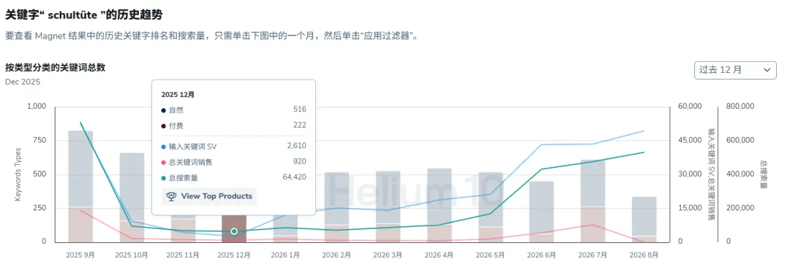Click the teal data point marker on 2025 12月
The height and width of the screenshot is (267, 790).
pos(234,231)
